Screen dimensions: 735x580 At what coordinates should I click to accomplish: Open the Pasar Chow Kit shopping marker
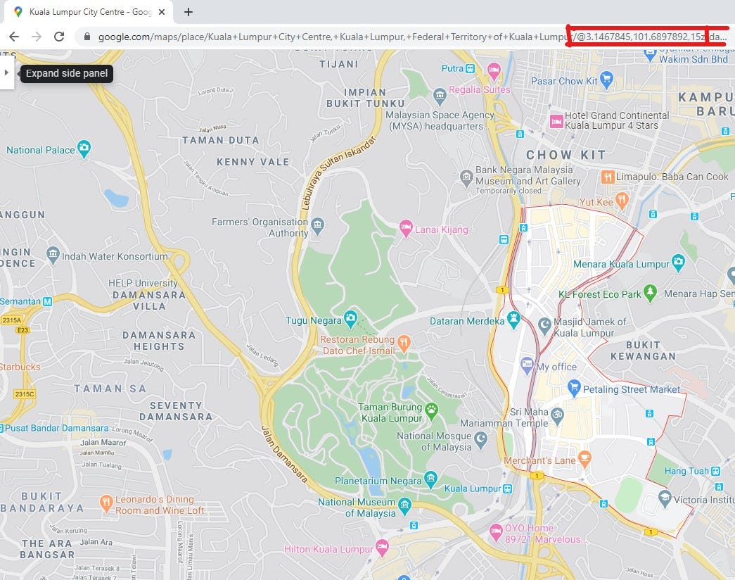point(606,80)
